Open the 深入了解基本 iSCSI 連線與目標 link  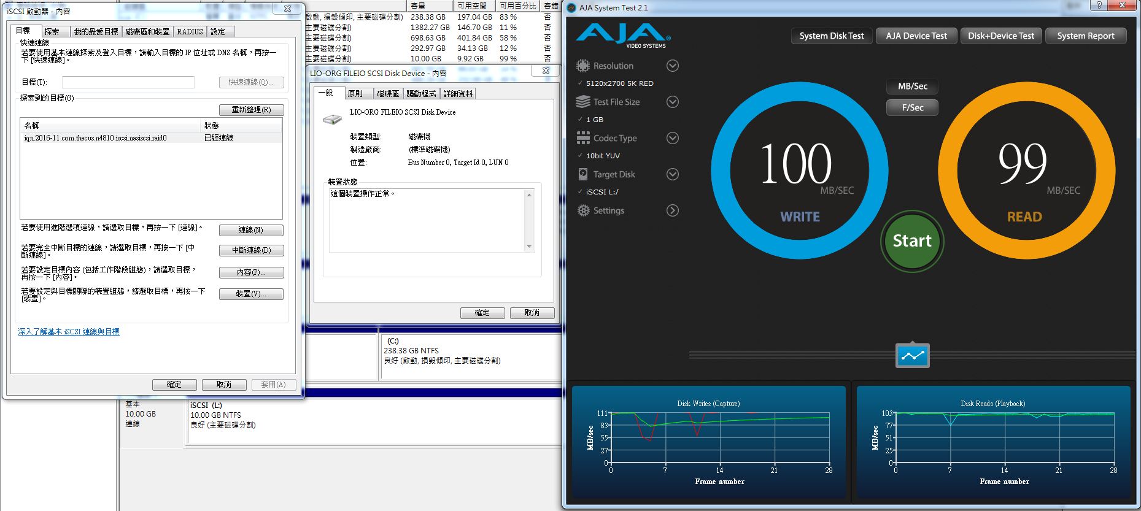[69, 332]
